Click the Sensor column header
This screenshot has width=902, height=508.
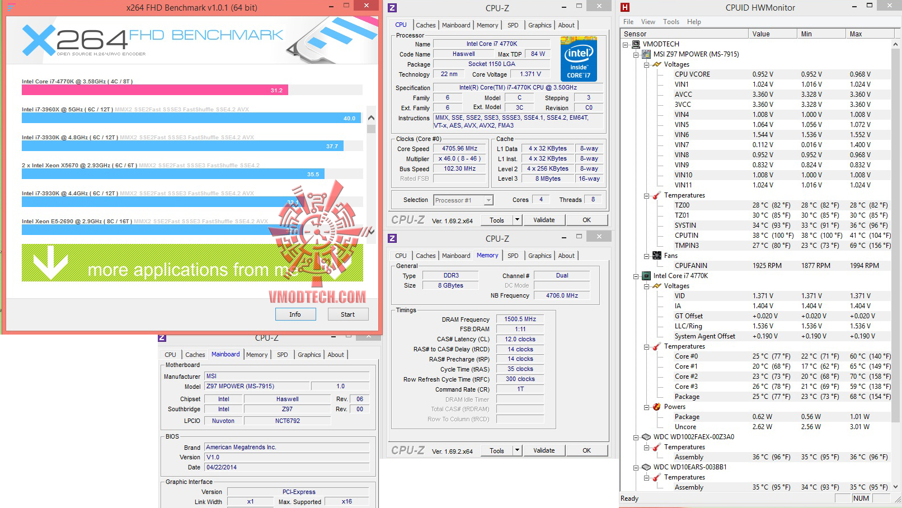coord(684,34)
